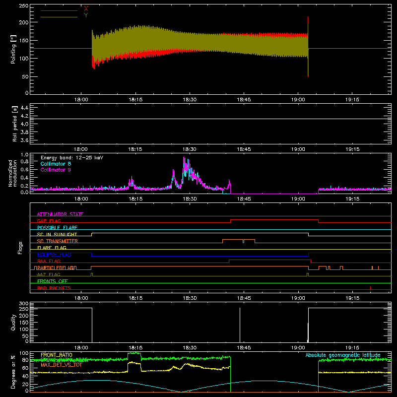The width and height of the screenshot is (397, 397).
Task: Select the BAD_PACKETS flag label
Action: coord(54,288)
